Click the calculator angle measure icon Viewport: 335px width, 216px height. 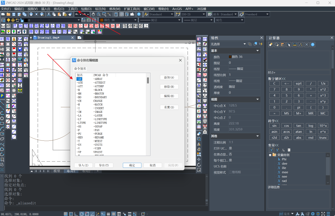pyautogui.click(x=301, y=44)
